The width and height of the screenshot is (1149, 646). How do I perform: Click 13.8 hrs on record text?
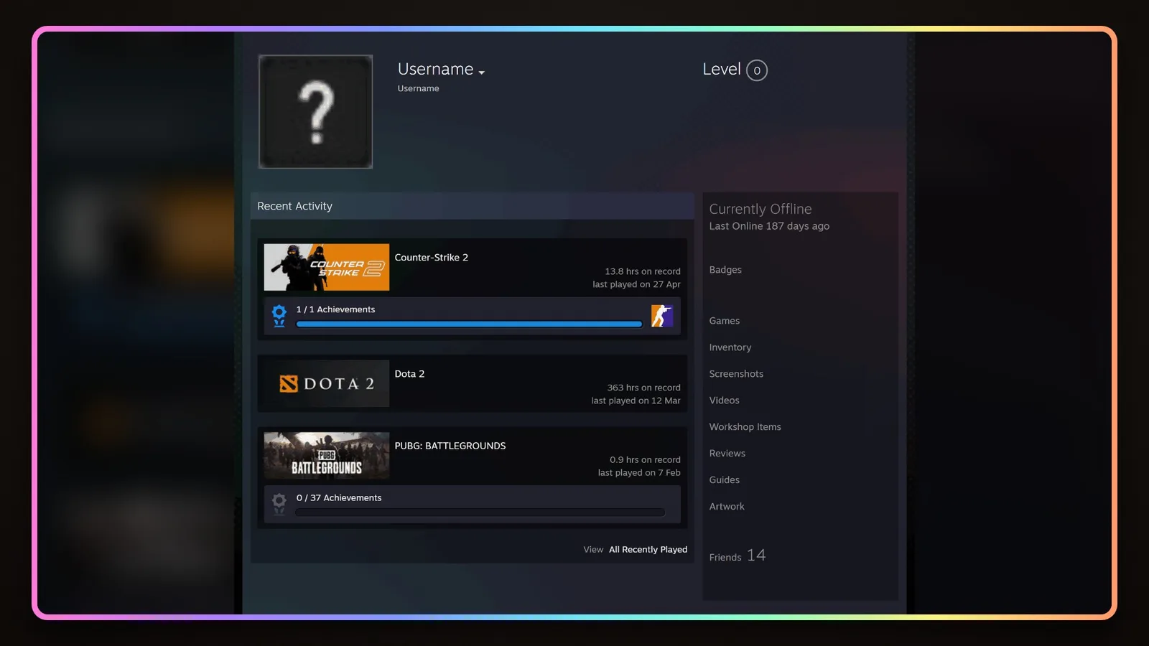click(x=643, y=271)
